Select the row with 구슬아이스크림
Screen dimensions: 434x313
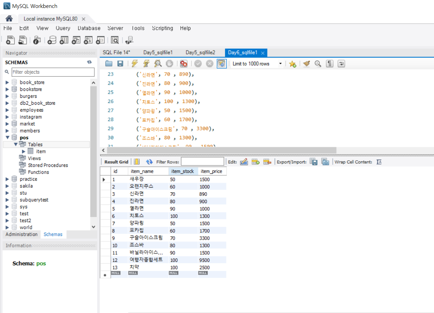[163, 238]
